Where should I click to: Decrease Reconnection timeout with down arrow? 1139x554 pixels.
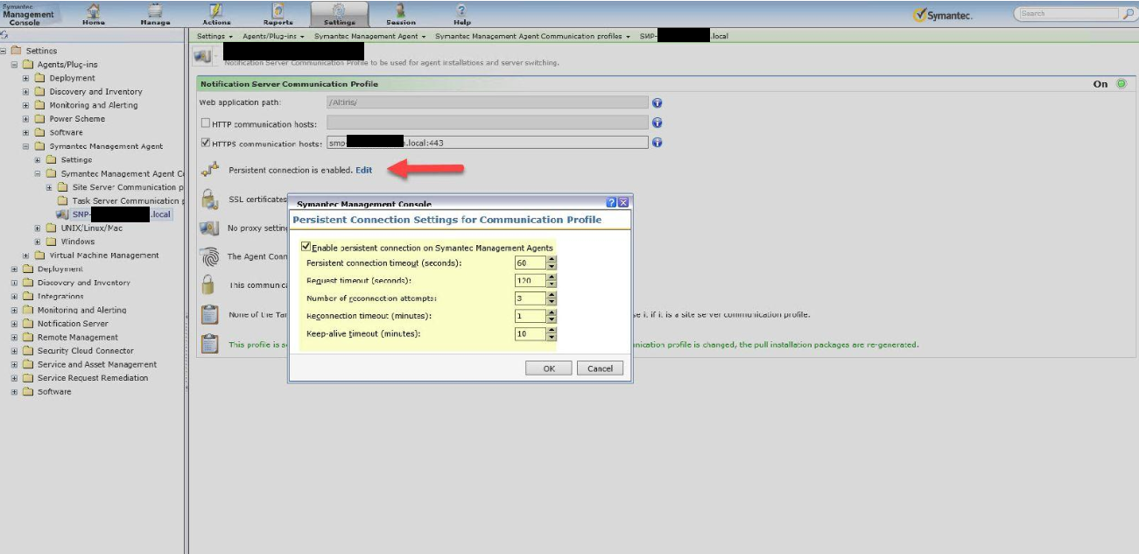[552, 319]
